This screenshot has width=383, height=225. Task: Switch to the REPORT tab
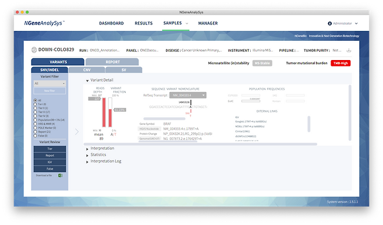coord(112,62)
